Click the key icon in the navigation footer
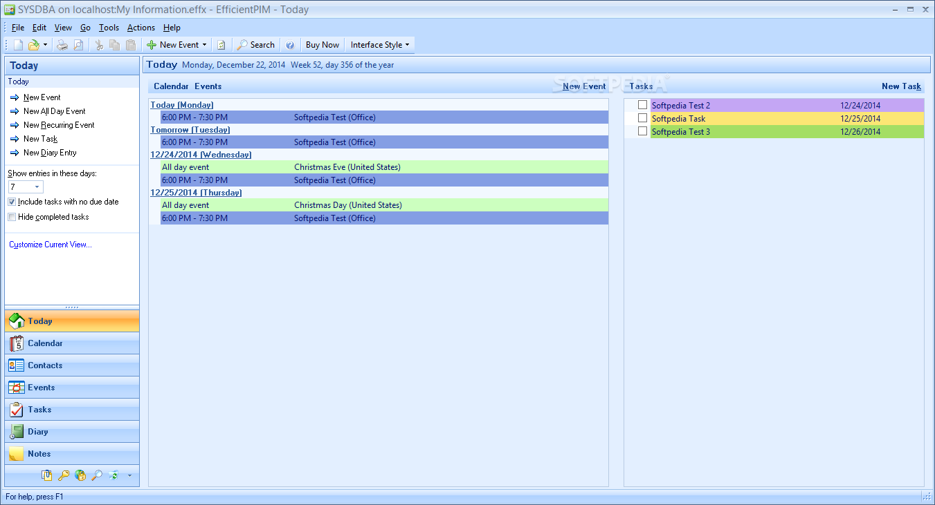The height and width of the screenshot is (505, 935). (x=64, y=475)
